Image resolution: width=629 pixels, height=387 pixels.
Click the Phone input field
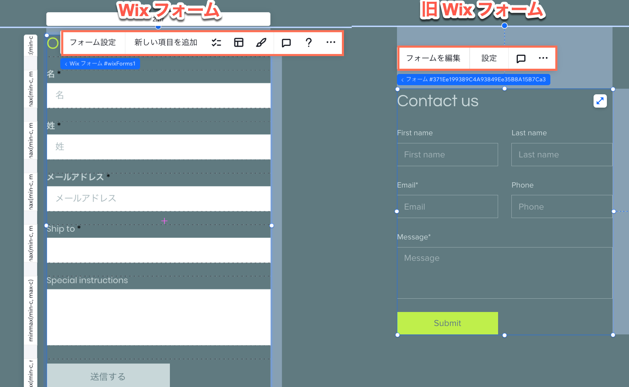pos(562,207)
